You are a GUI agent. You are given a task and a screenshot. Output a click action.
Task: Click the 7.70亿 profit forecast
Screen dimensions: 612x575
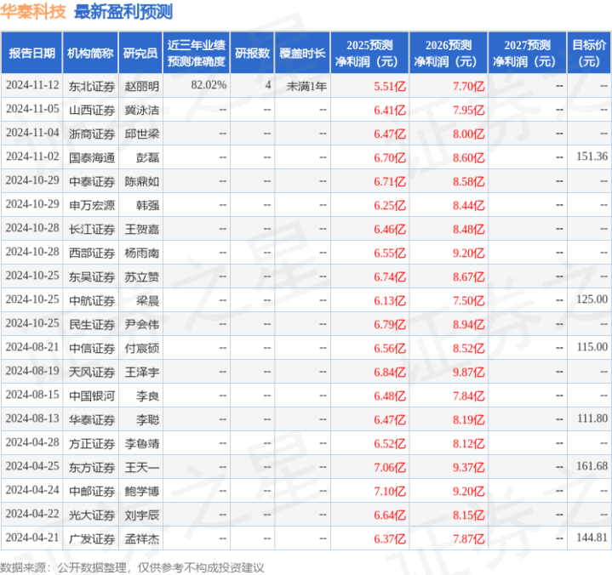pos(469,86)
